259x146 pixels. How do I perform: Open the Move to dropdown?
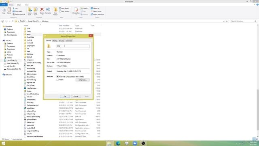[x=30, y=11]
